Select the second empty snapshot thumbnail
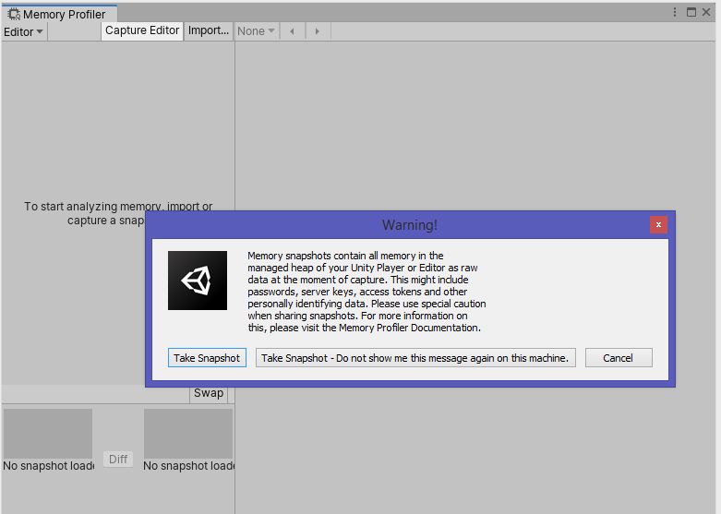 tap(188, 434)
